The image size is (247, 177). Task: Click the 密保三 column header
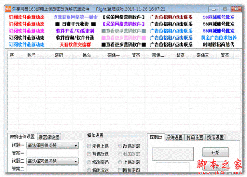click(x=203, y=55)
